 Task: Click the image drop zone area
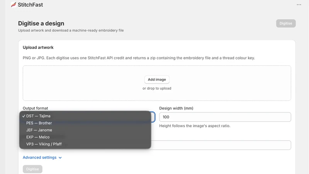tap(157, 83)
